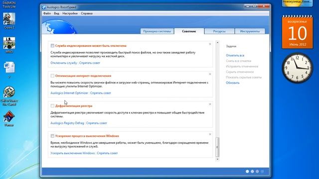Switch to the Советник tab
The image size is (319, 179).
189,31
